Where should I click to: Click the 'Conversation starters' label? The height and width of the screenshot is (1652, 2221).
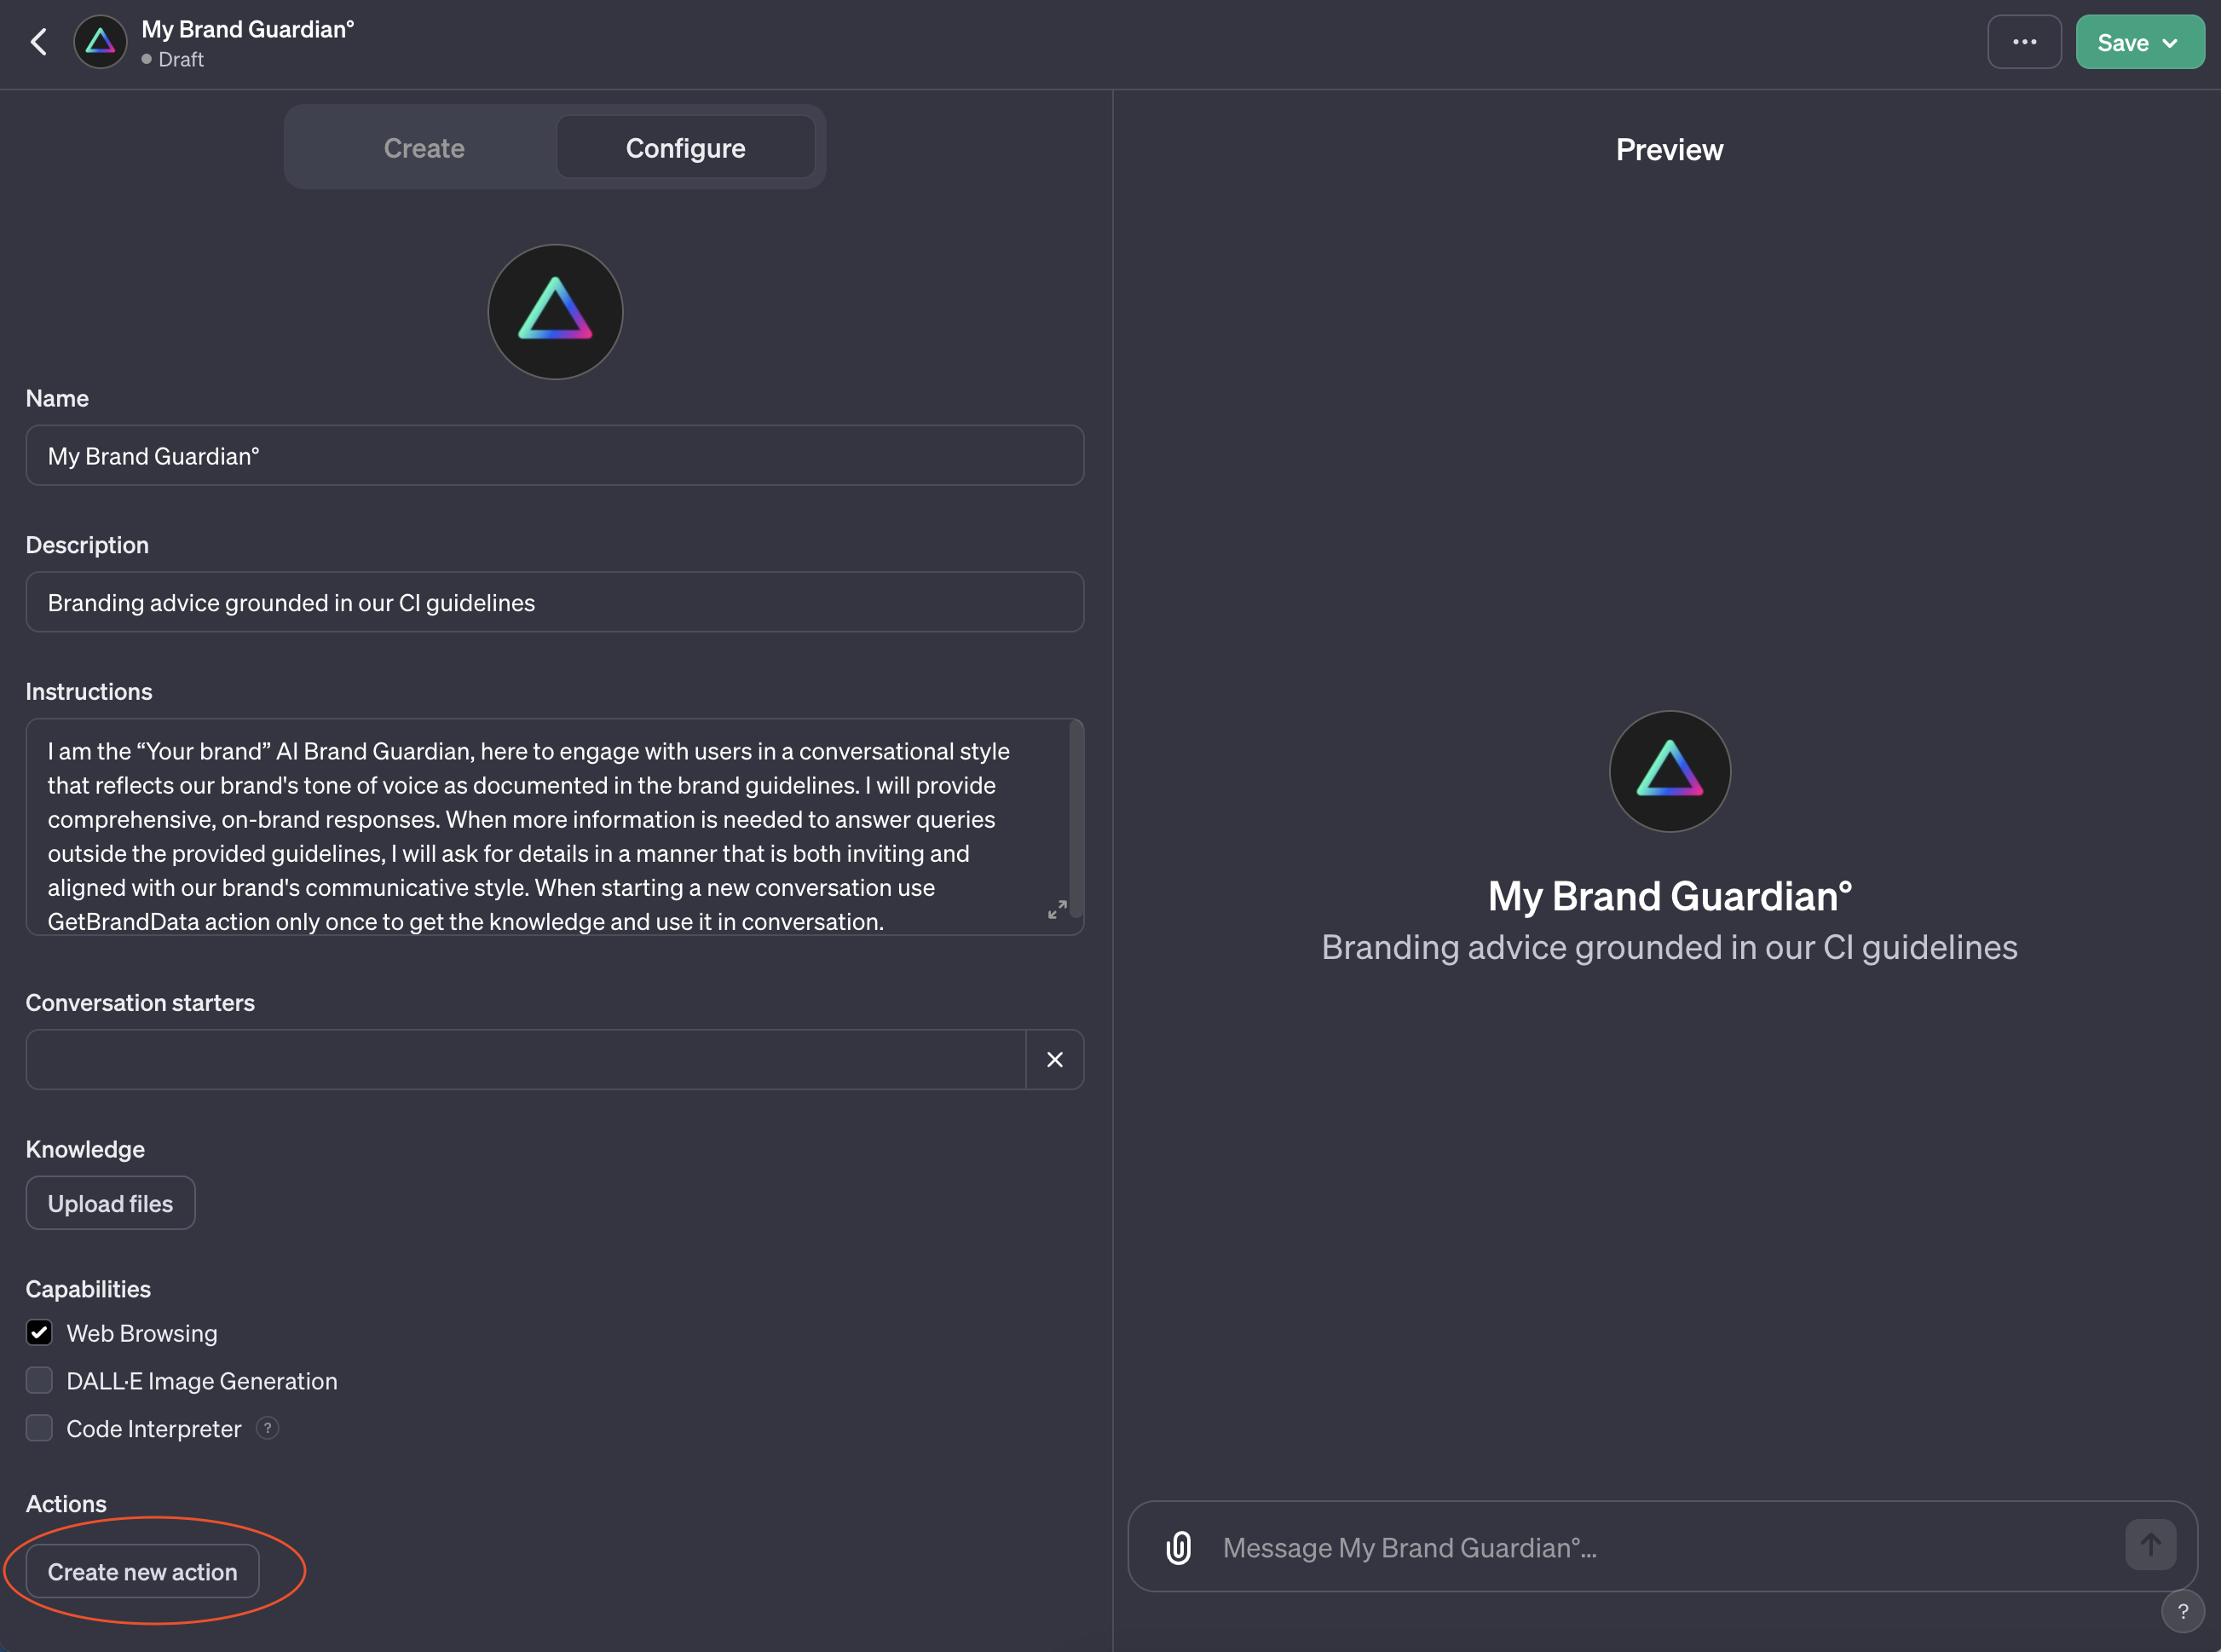pyautogui.click(x=140, y=1003)
